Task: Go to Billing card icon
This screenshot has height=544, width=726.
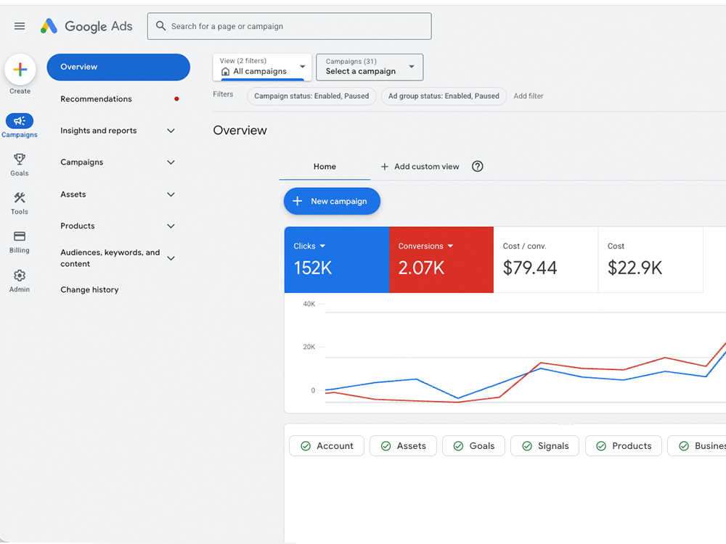Action: [x=20, y=236]
